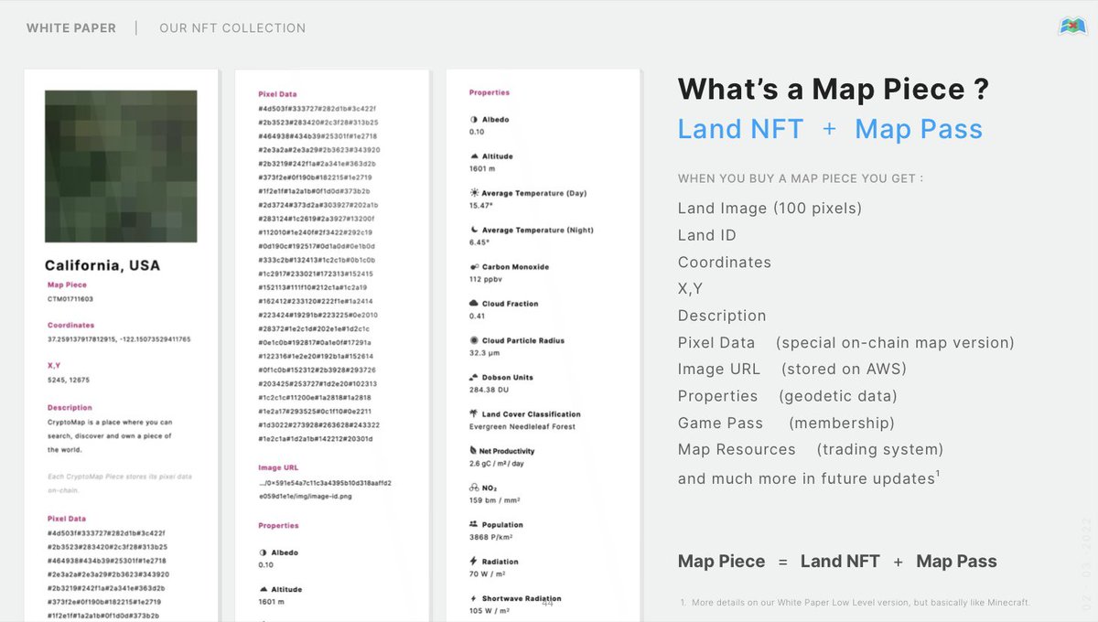Click the Altitude mountain icon above Average Temperature (Day)
1098x622 pixels.
[473, 156]
